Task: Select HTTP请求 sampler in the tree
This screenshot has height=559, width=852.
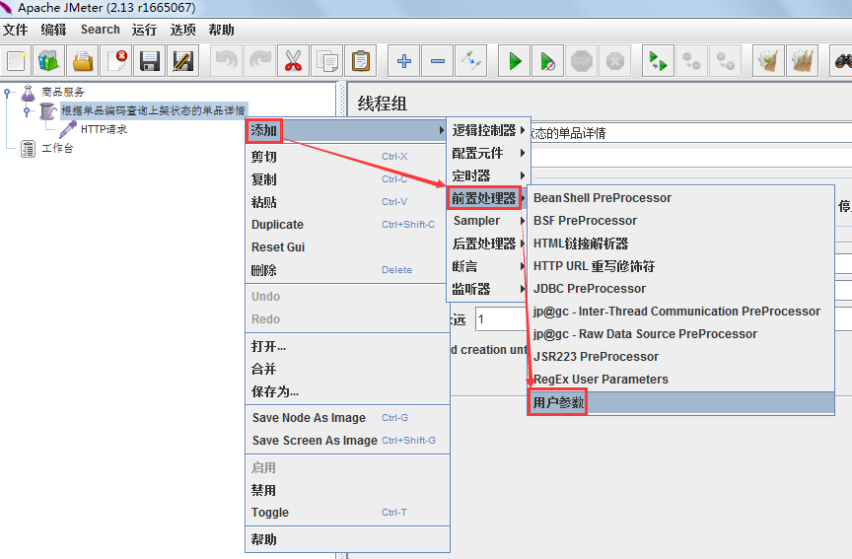Action: pyautogui.click(x=103, y=129)
